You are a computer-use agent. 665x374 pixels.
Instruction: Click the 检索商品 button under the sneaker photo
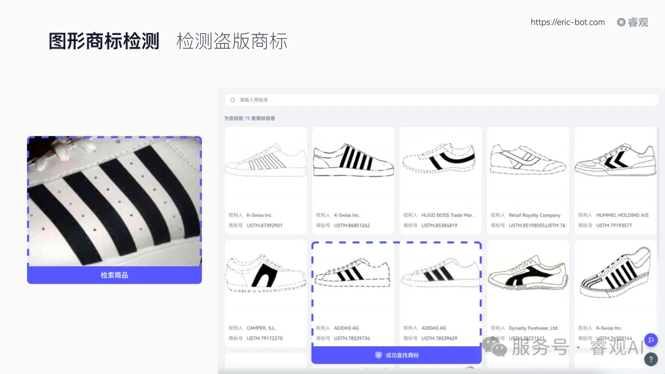point(114,275)
